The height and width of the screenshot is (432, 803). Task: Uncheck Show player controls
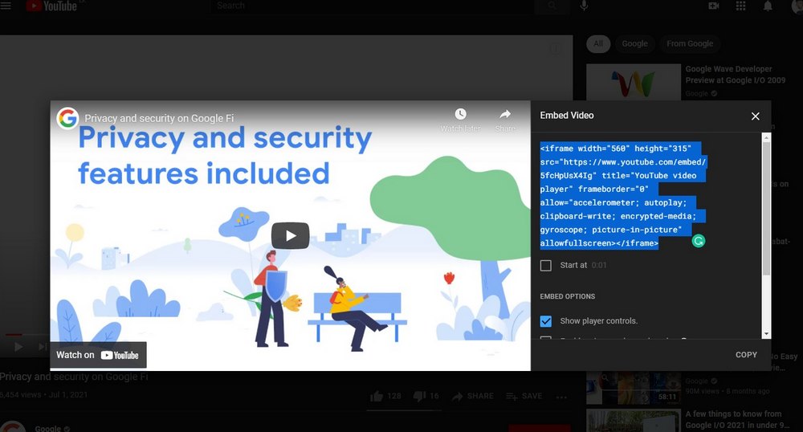point(546,321)
